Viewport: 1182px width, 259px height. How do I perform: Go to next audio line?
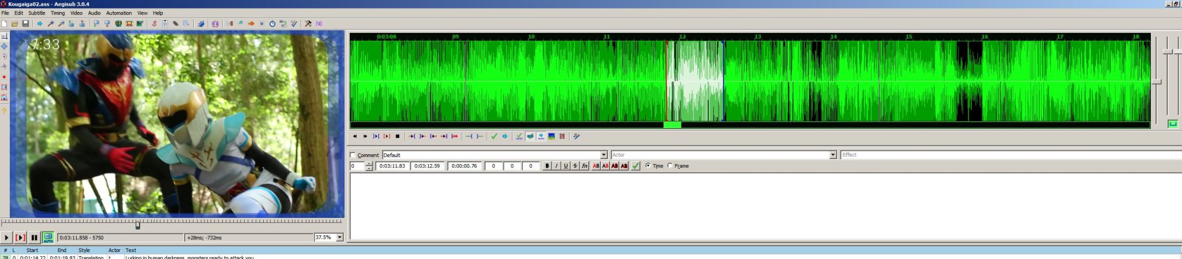[x=365, y=136]
